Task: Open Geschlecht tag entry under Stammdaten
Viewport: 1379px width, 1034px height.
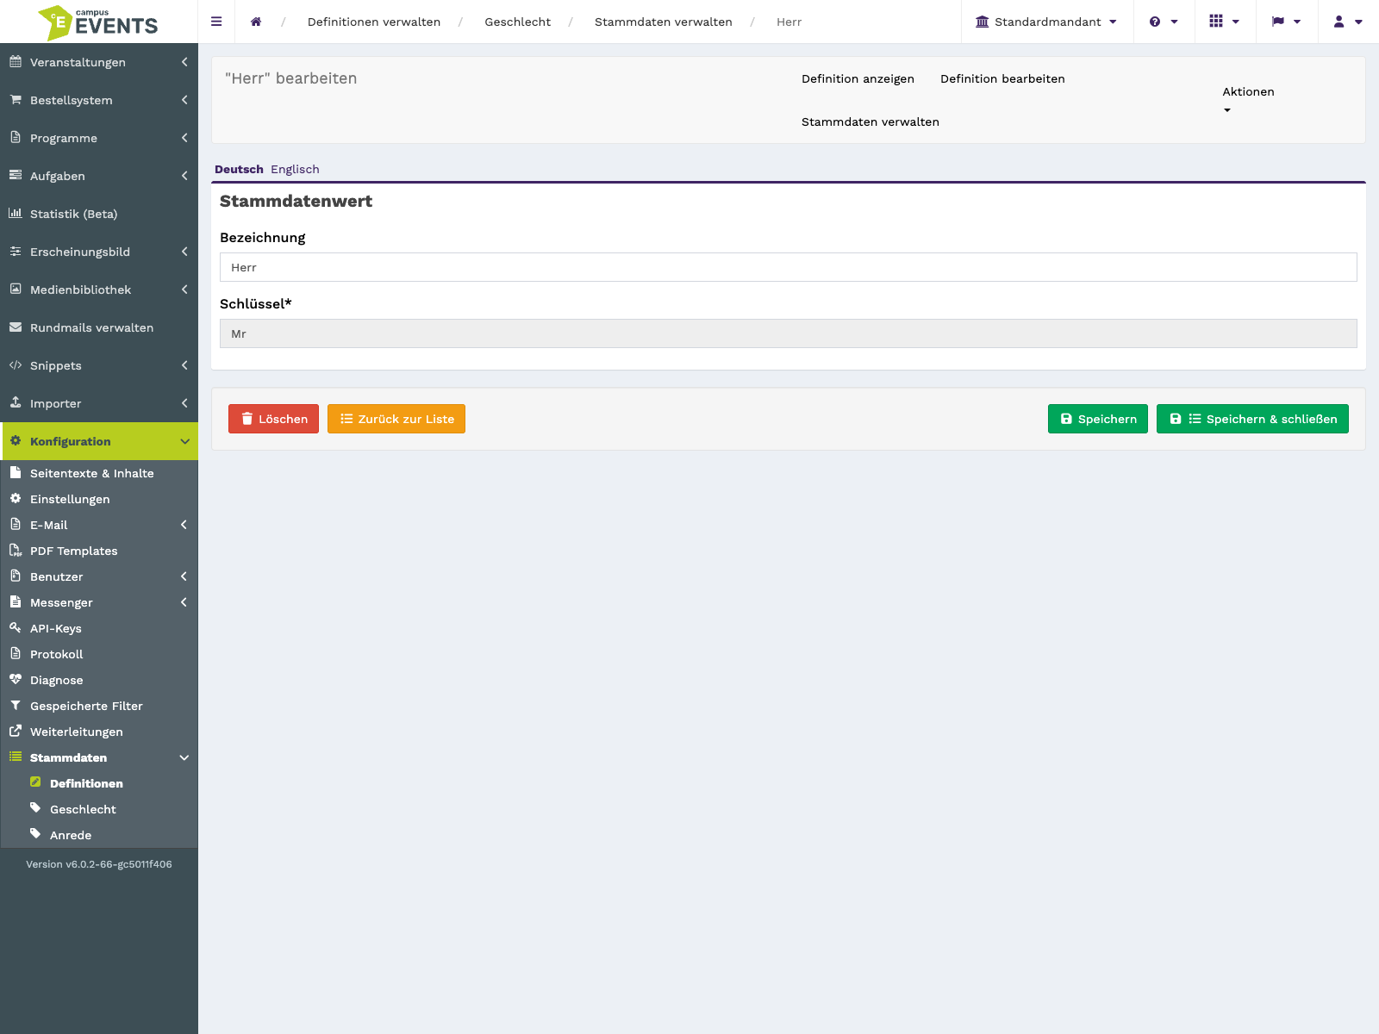Action: coord(99,809)
